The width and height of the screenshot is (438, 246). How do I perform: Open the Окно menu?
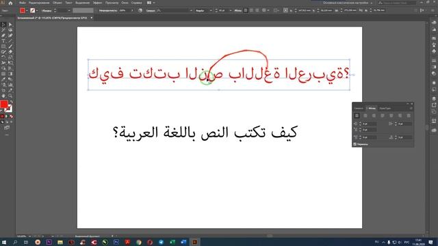125,3
